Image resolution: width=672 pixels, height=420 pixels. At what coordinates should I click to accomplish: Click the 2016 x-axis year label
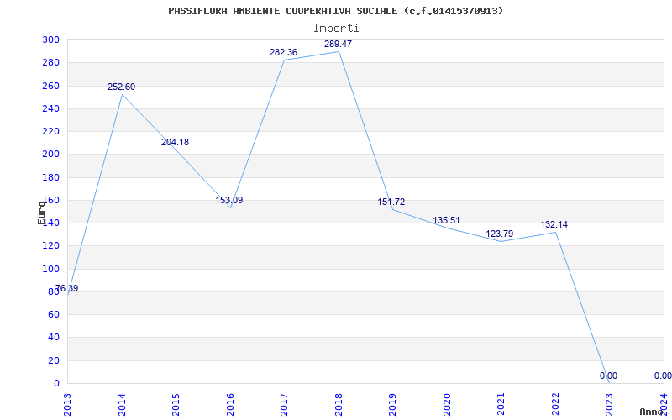coord(230,404)
